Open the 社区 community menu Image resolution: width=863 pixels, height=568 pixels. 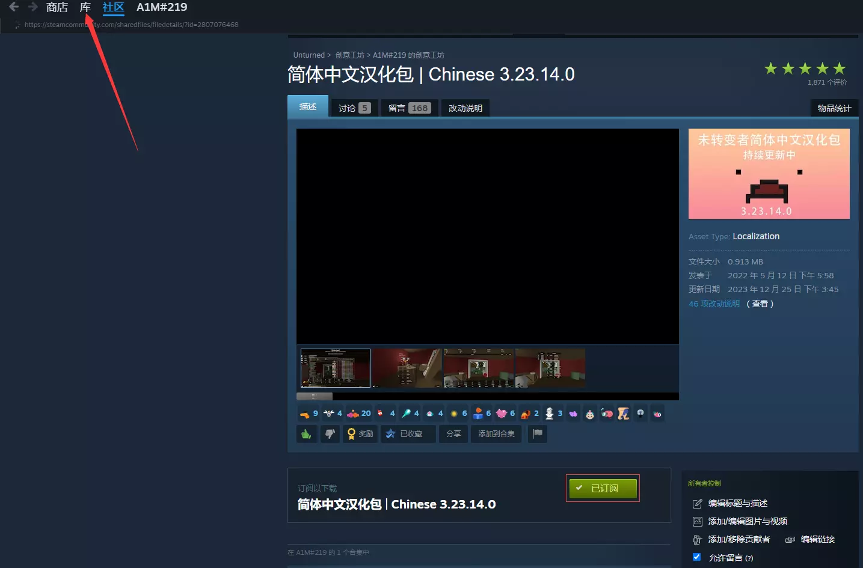coord(113,7)
